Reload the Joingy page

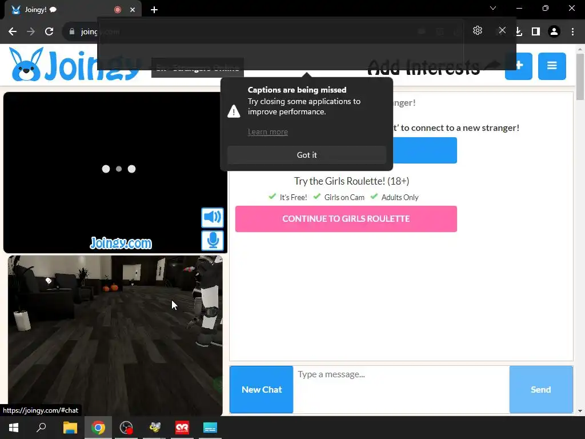[49, 32]
